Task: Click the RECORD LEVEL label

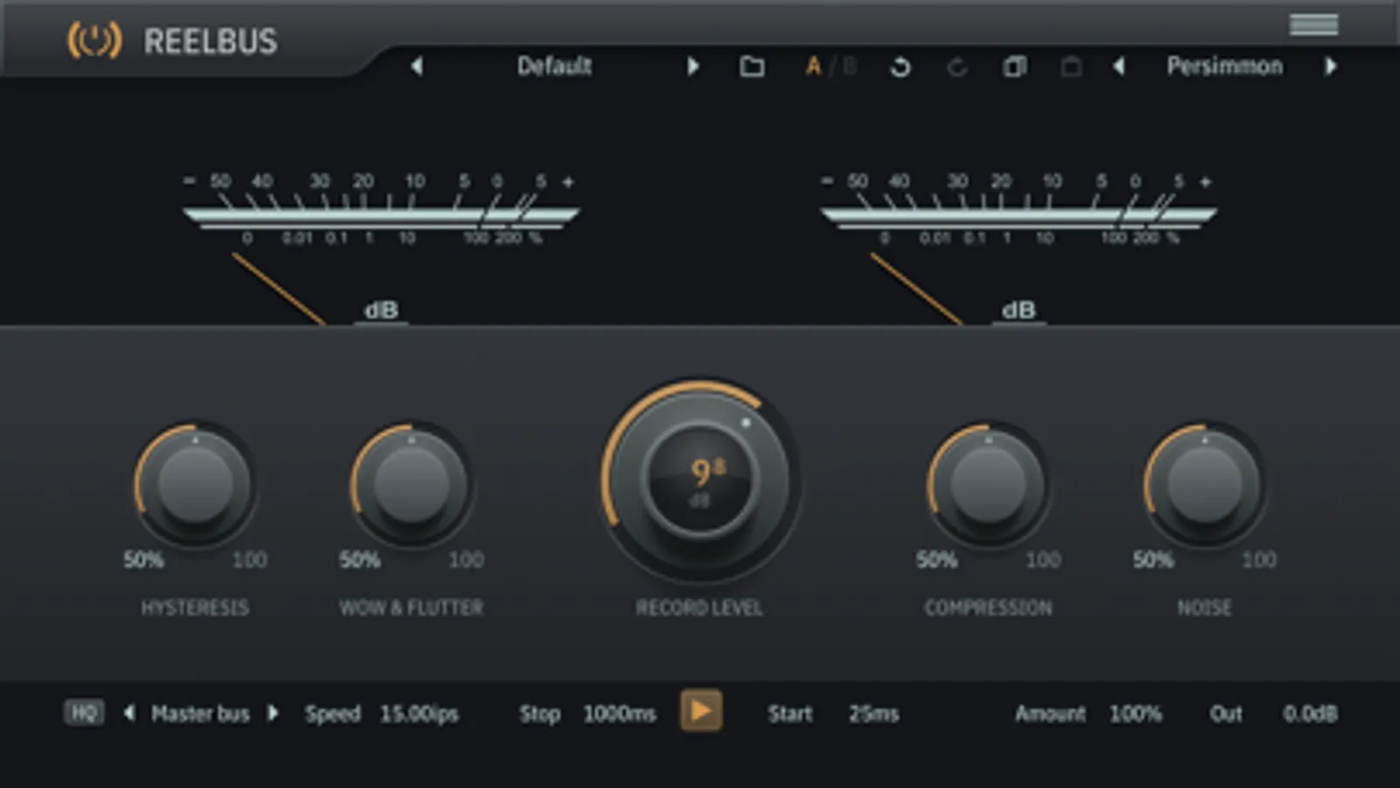Action: (x=700, y=608)
